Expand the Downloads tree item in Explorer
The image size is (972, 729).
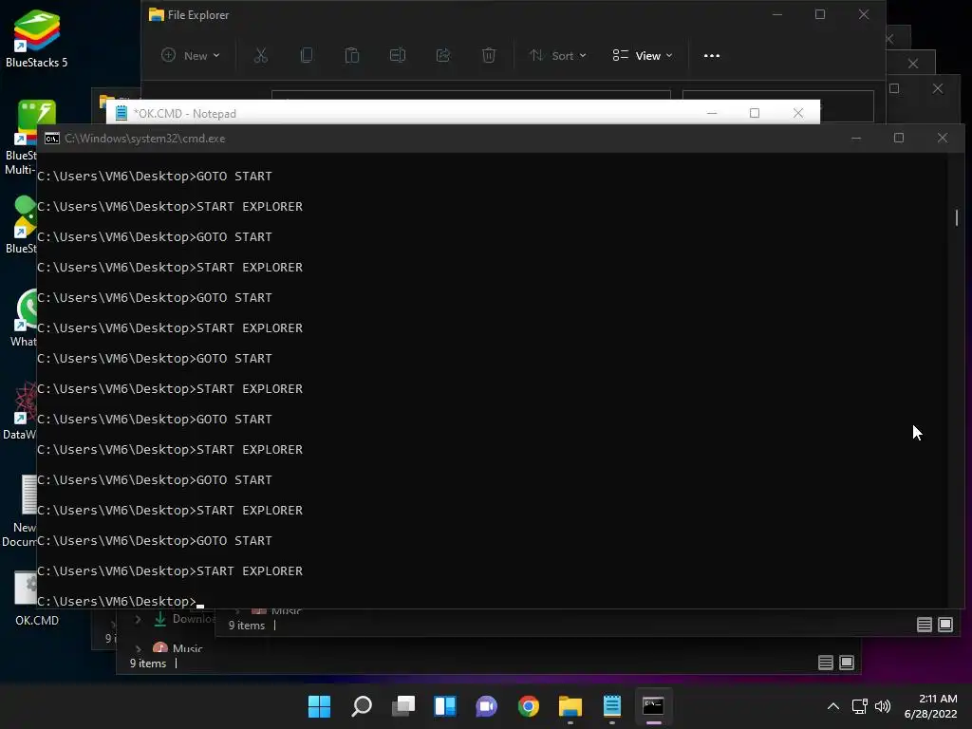[x=139, y=619]
